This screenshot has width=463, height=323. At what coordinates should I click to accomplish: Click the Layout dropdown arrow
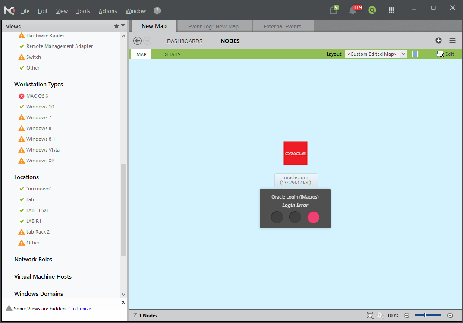(x=403, y=54)
